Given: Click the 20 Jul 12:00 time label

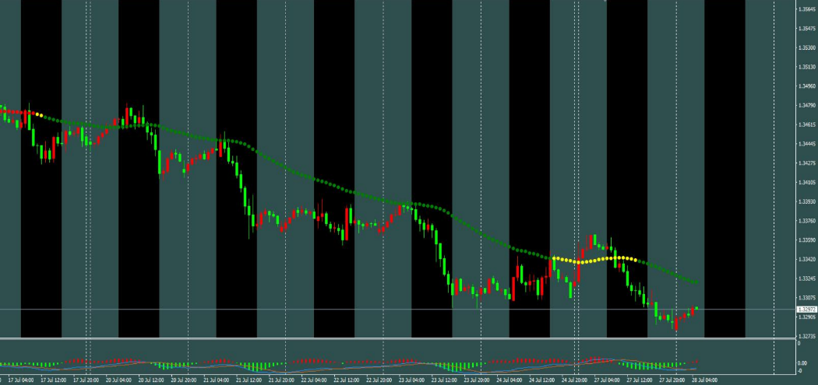Looking at the screenshot, I should 151,380.
